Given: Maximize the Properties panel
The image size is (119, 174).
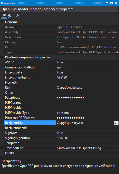Looking at the screenshot, I should pyautogui.click(x=112, y=3).
